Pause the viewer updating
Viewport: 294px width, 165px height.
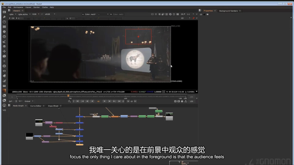click(x=177, y=14)
